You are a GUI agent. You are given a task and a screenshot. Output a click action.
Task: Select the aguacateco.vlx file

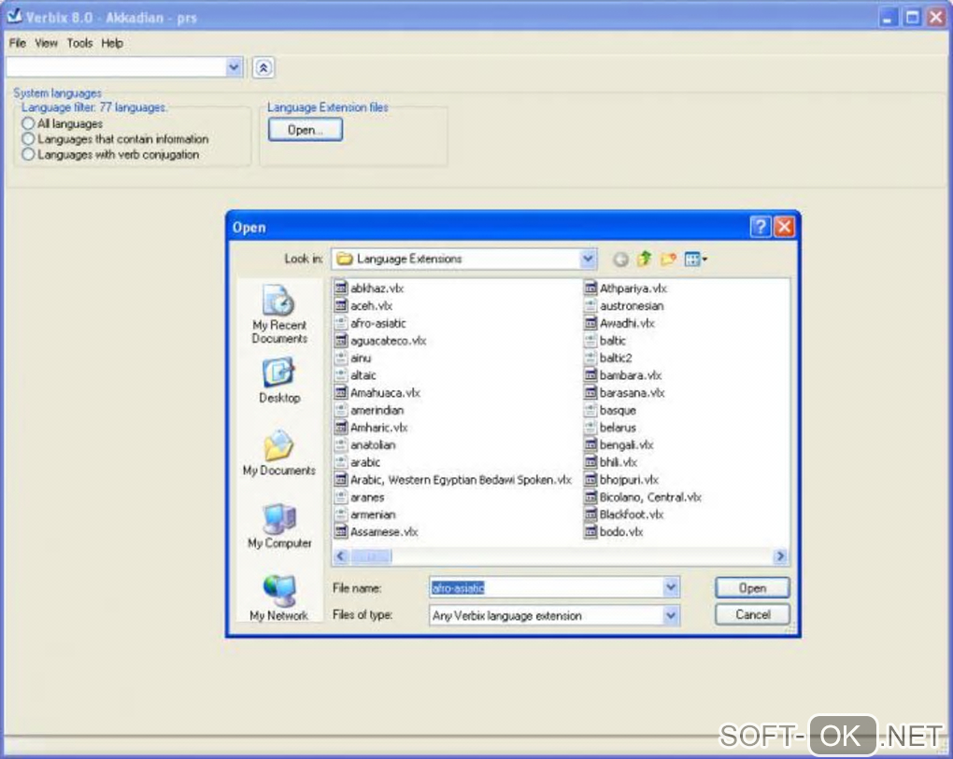click(x=380, y=341)
